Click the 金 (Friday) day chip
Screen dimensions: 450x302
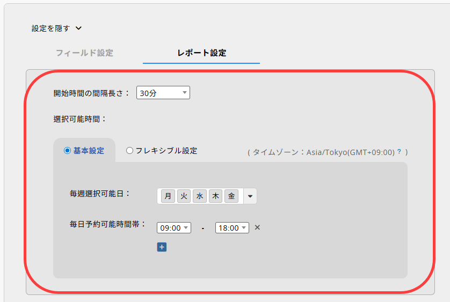coord(231,196)
